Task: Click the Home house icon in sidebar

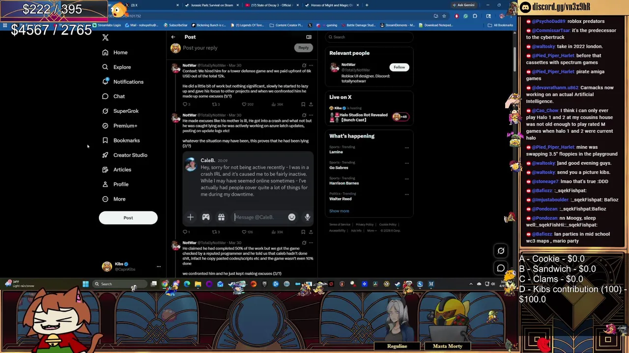Action: (x=105, y=52)
